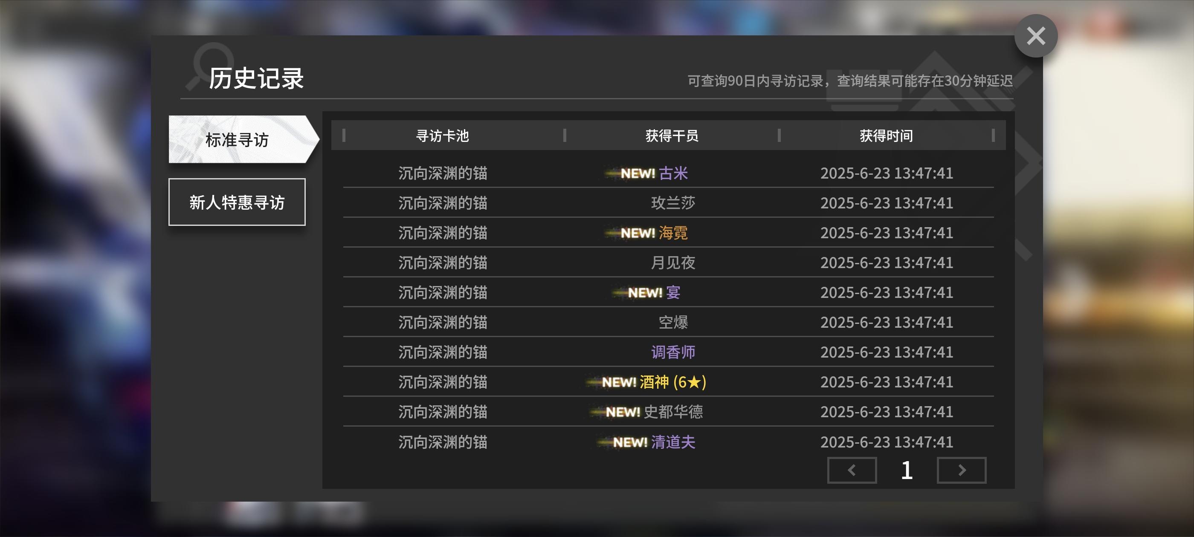Viewport: 1194px width, 537px height.
Task: Click the banner name in the 古米 row
Action: pos(443,173)
